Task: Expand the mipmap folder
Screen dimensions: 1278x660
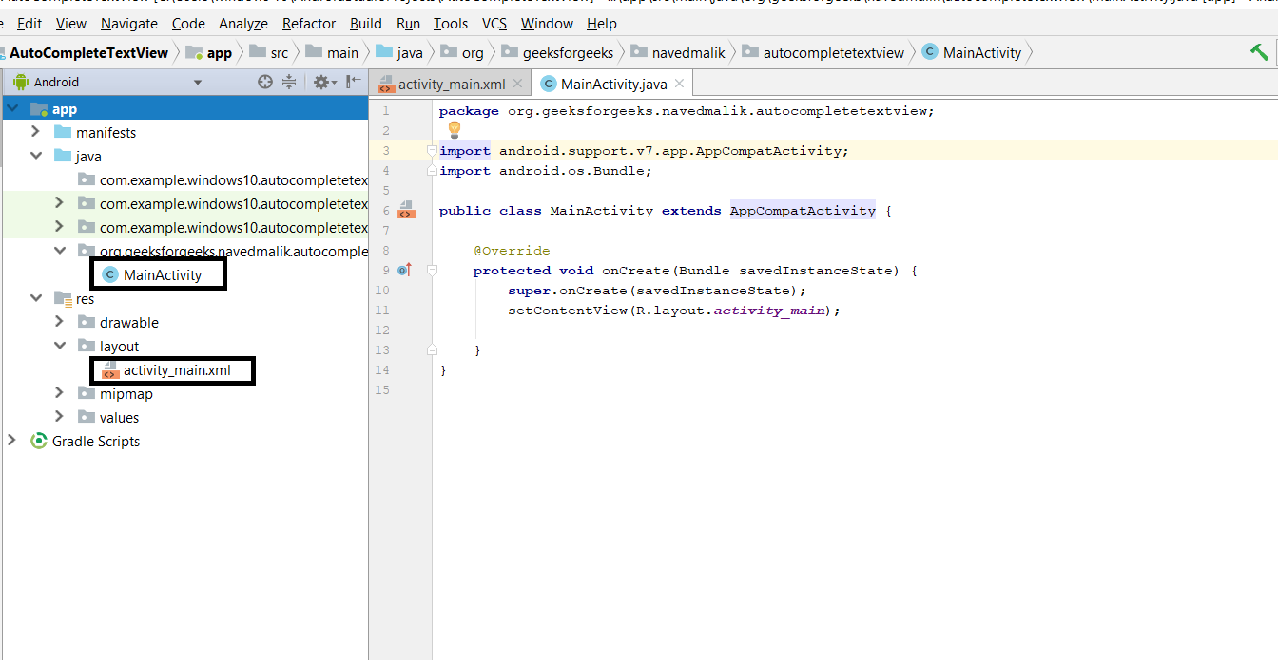Action: pos(59,393)
